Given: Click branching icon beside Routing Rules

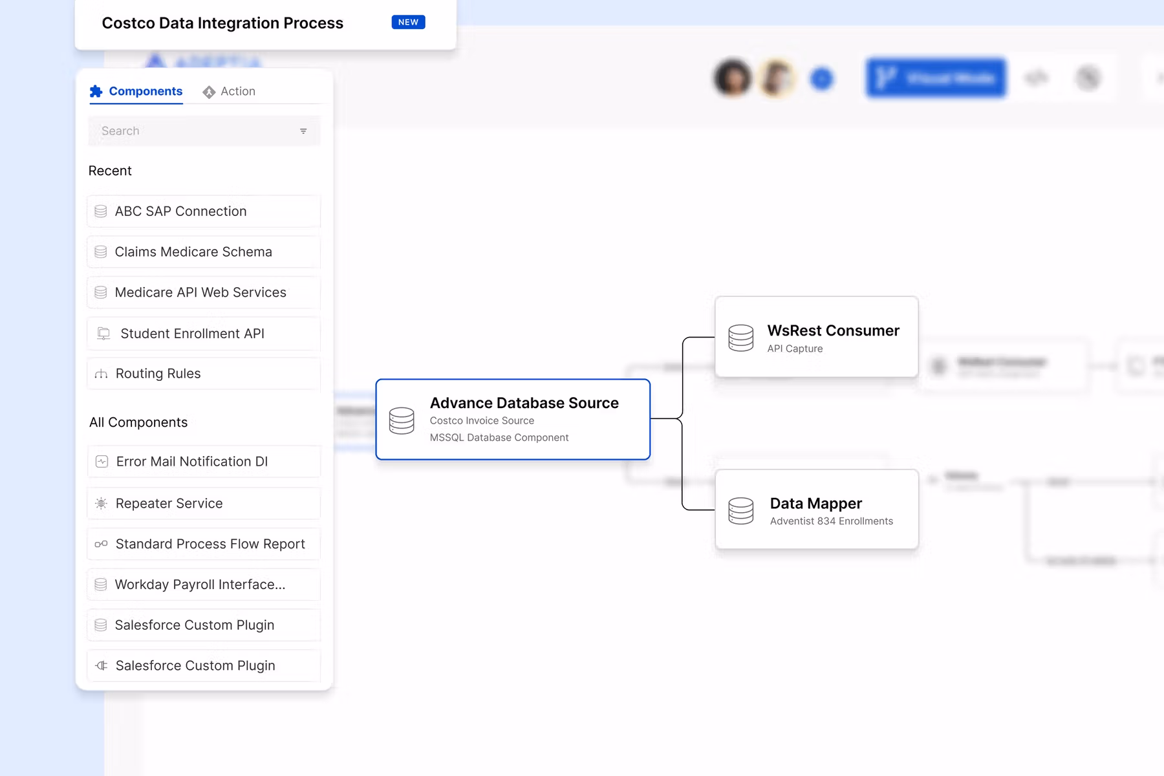Looking at the screenshot, I should click(102, 374).
